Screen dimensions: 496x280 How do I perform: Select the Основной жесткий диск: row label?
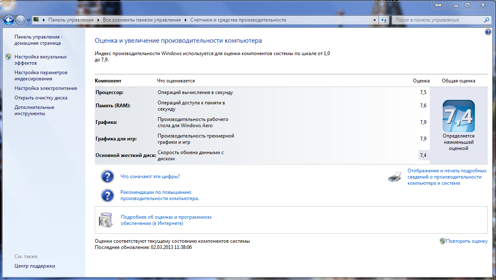click(x=126, y=155)
